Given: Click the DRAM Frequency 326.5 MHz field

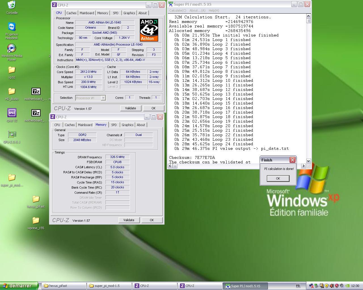Looking at the screenshot, I should 117,157.
